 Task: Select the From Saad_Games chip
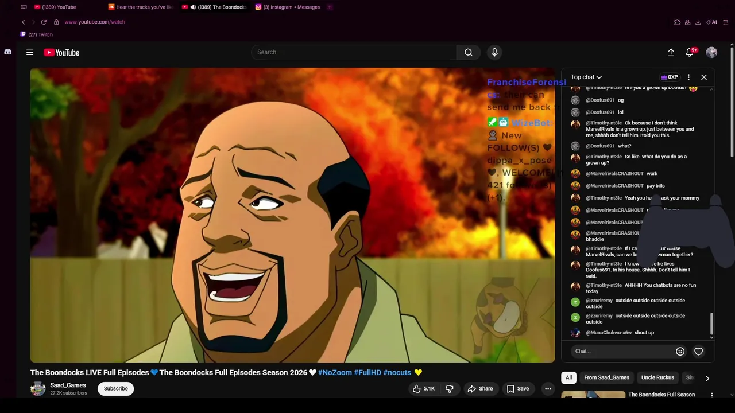coord(606,377)
